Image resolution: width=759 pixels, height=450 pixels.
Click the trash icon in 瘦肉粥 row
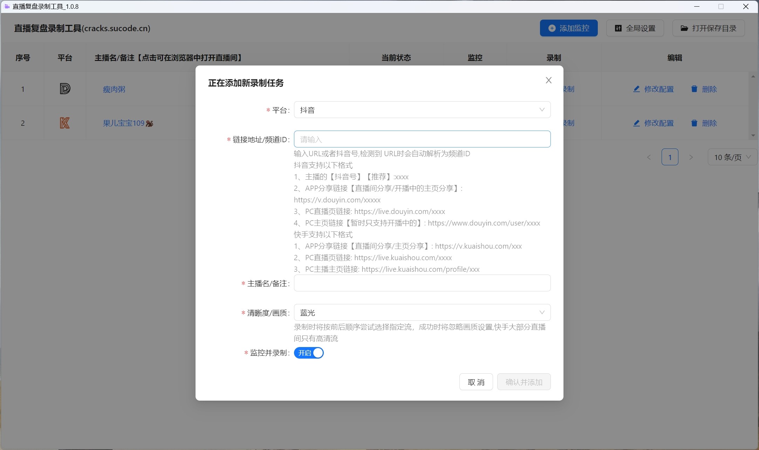pos(694,89)
